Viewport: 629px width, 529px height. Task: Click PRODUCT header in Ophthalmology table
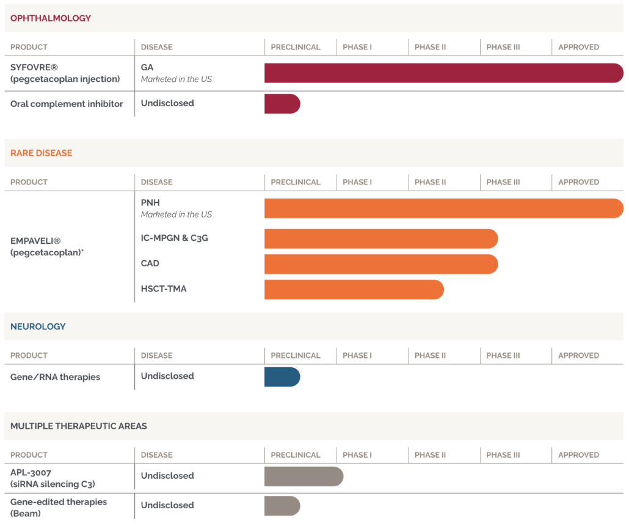[x=29, y=47]
